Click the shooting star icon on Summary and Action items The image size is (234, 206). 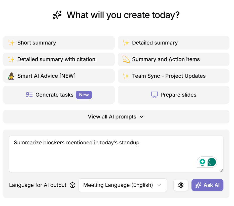126,59
